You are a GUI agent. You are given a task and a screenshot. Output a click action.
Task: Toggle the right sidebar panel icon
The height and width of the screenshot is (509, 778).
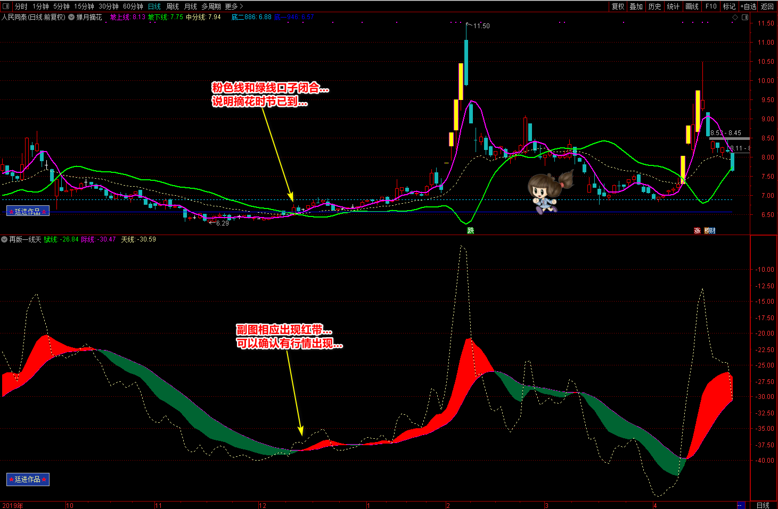pos(745,18)
